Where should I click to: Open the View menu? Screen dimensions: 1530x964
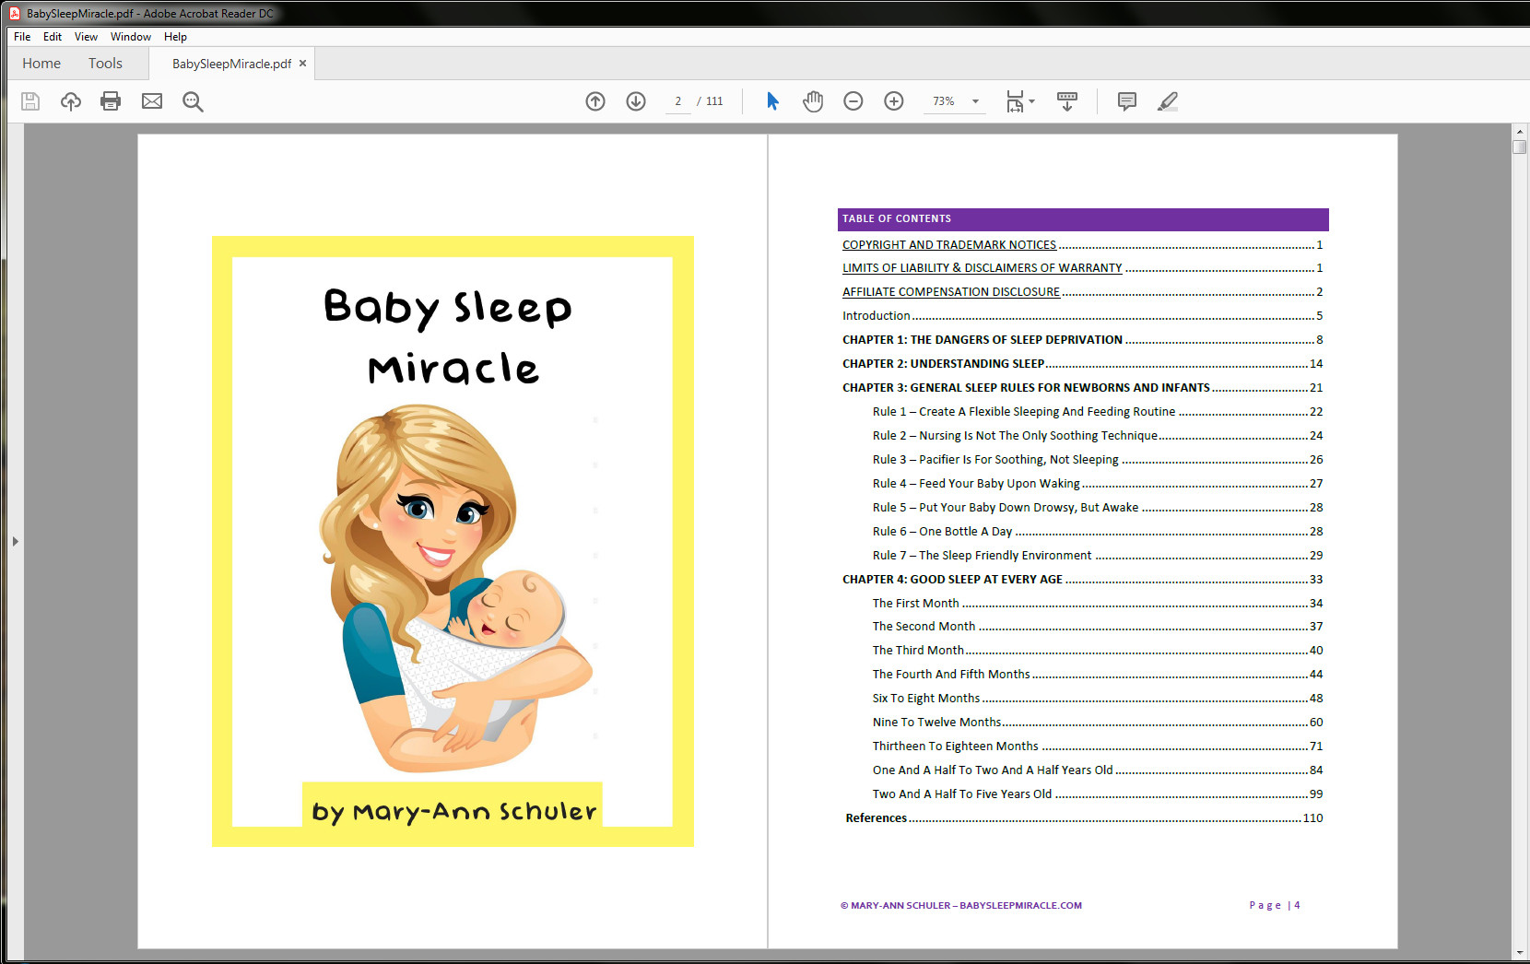click(x=86, y=37)
